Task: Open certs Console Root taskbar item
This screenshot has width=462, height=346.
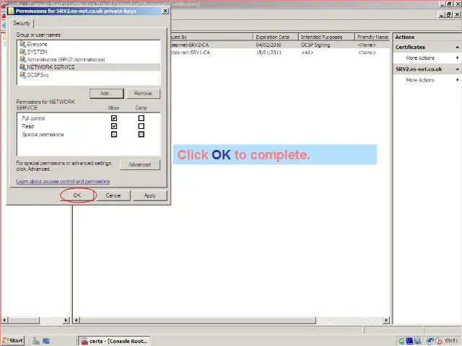Action: pyautogui.click(x=108, y=340)
